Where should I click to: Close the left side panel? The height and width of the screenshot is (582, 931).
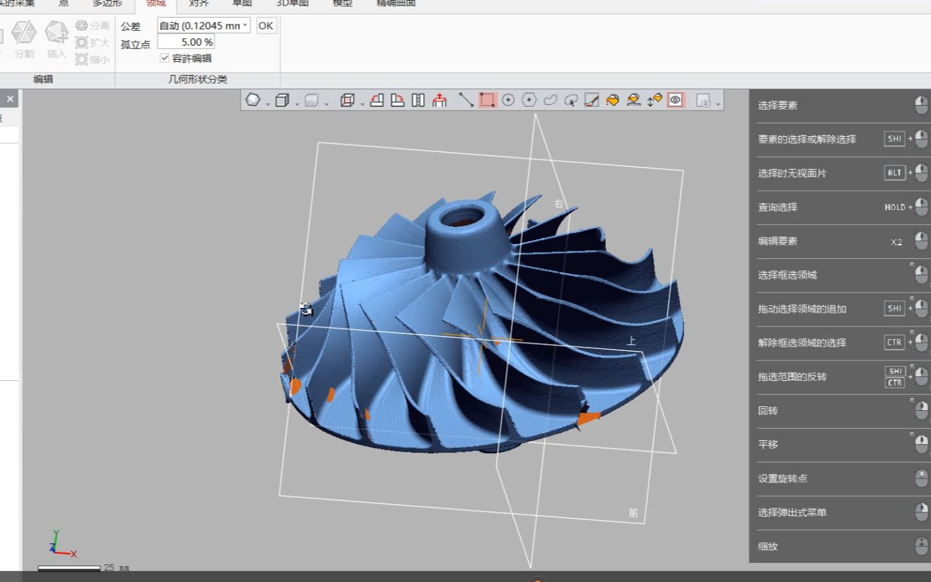click(10, 99)
